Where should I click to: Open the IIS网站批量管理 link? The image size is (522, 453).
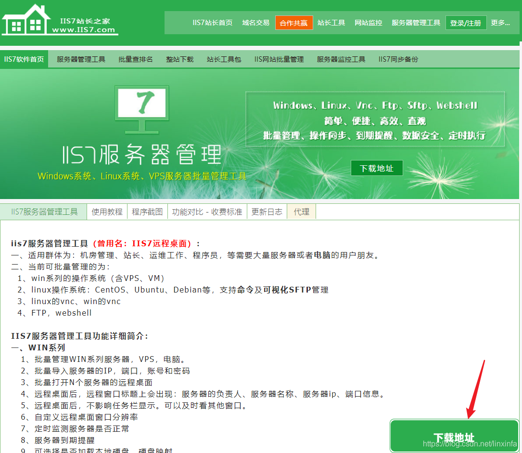(x=279, y=59)
